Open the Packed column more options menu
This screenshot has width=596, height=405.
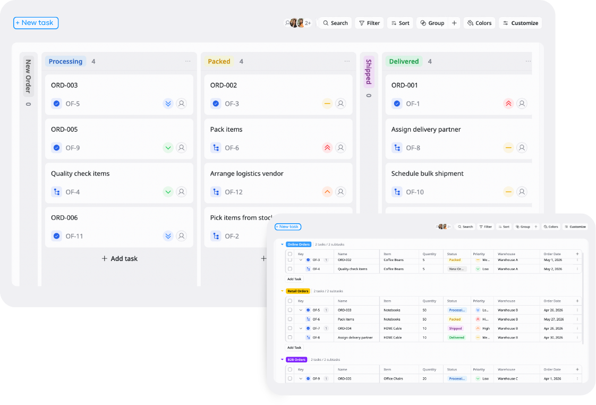point(347,61)
